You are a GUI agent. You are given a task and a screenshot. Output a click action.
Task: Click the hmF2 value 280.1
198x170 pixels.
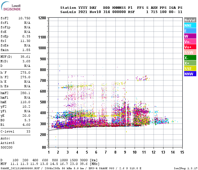tap(25, 93)
